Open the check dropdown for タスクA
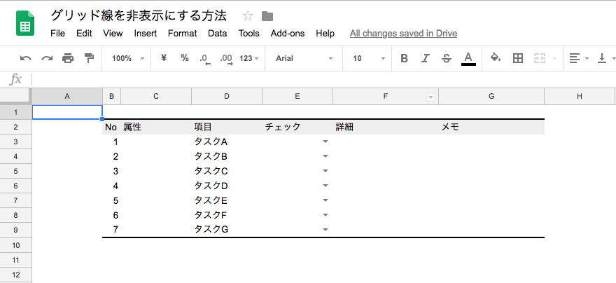 pos(325,141)
